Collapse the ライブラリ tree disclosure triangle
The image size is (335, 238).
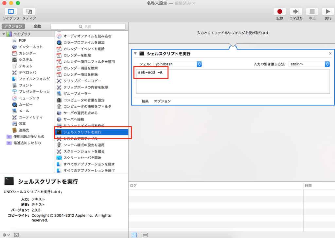[4, 34]
